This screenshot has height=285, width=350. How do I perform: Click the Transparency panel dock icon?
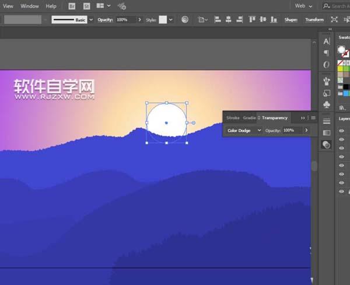[327, 145]
